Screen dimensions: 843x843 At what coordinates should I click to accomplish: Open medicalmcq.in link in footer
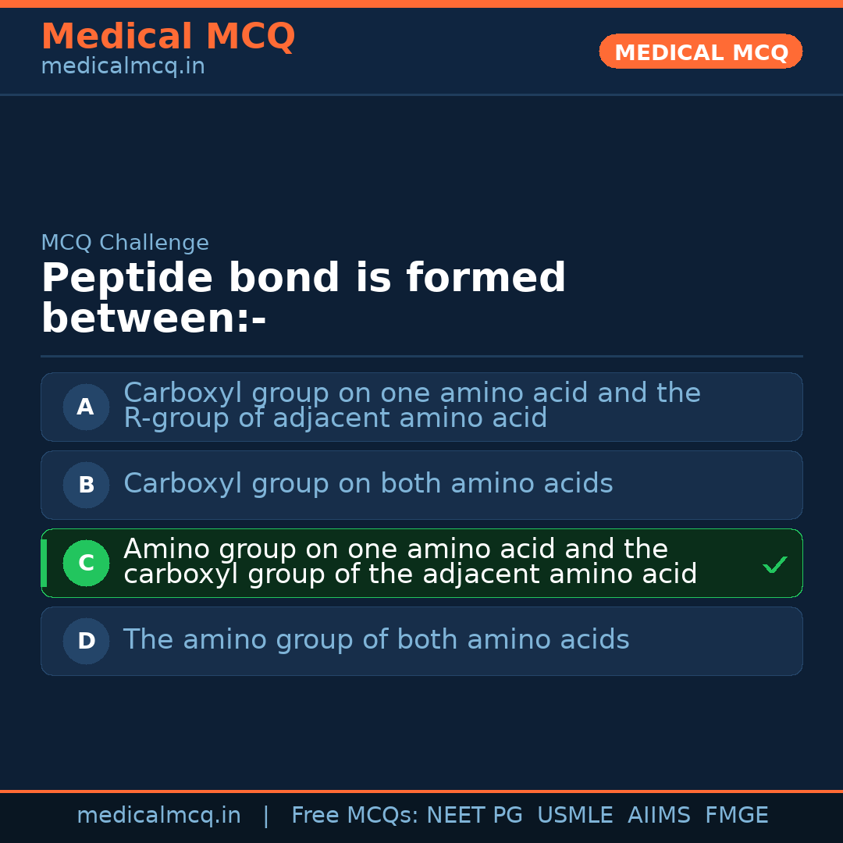coord(158,816)
